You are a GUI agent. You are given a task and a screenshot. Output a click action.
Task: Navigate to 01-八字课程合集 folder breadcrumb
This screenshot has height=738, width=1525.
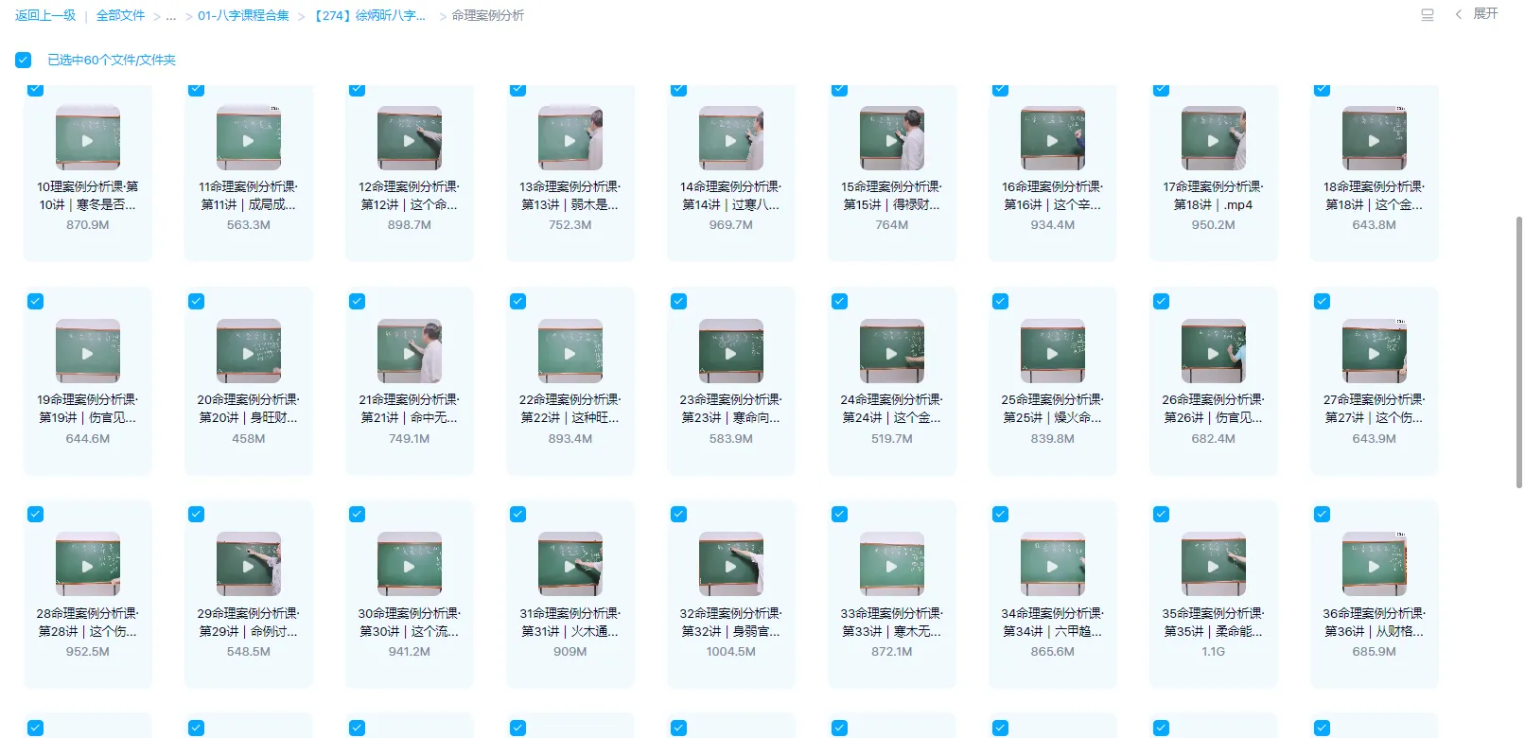[243, 15]
